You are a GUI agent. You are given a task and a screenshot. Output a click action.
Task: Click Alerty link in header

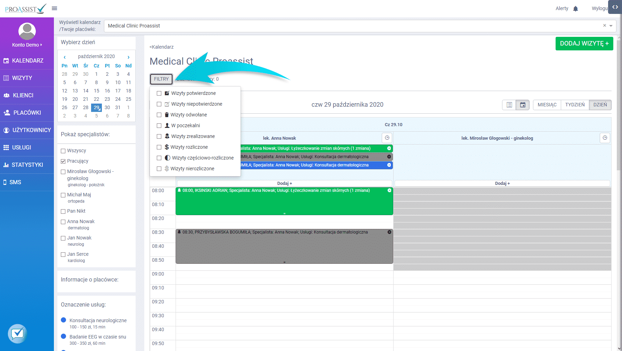[562, 8]
